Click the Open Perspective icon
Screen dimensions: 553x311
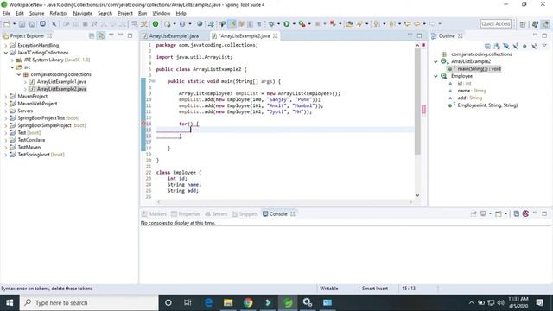pyautogui.click(x=523, y=24)
